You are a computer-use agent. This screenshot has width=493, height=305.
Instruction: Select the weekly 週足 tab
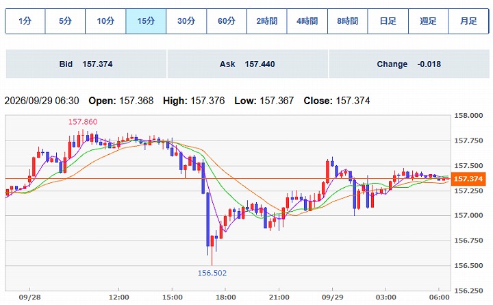coord(428,21)
